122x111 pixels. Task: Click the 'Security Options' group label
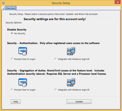click(x=14, y=23)
